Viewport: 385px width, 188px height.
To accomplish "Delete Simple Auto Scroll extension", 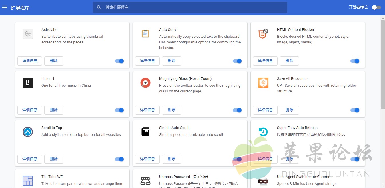I will coord(171,159).
